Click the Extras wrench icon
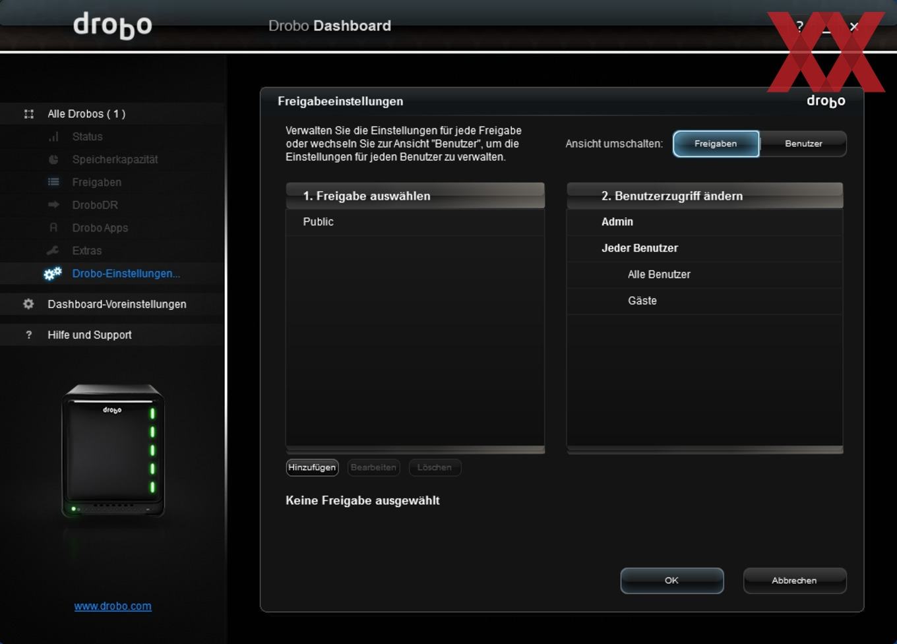Screen dimensions: 897x644 (x=53, y=250)
